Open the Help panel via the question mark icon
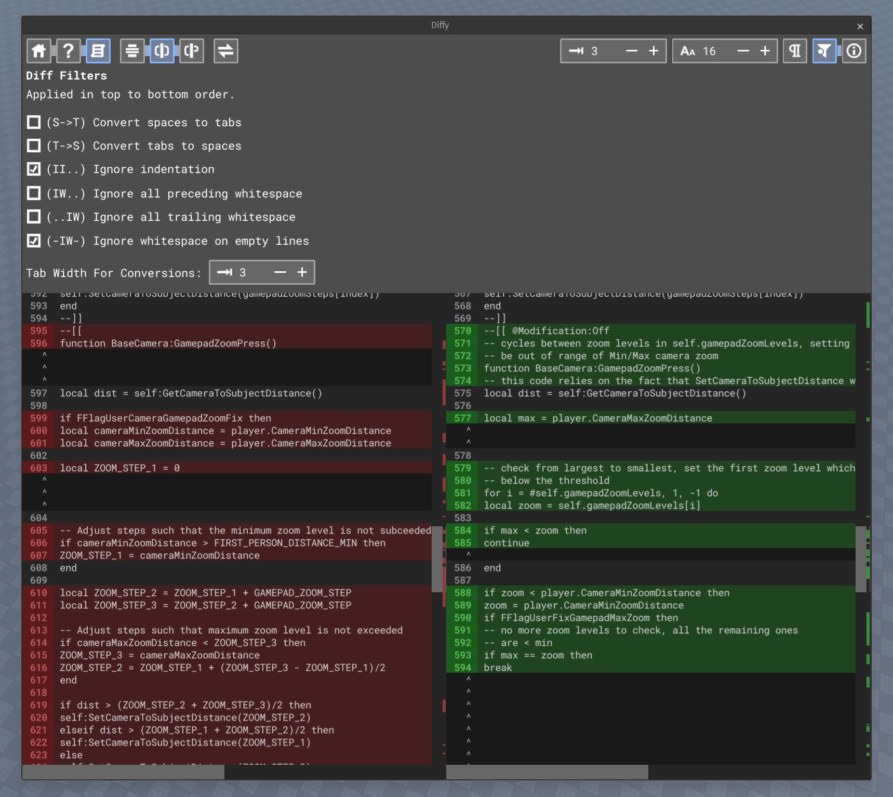 68,51
